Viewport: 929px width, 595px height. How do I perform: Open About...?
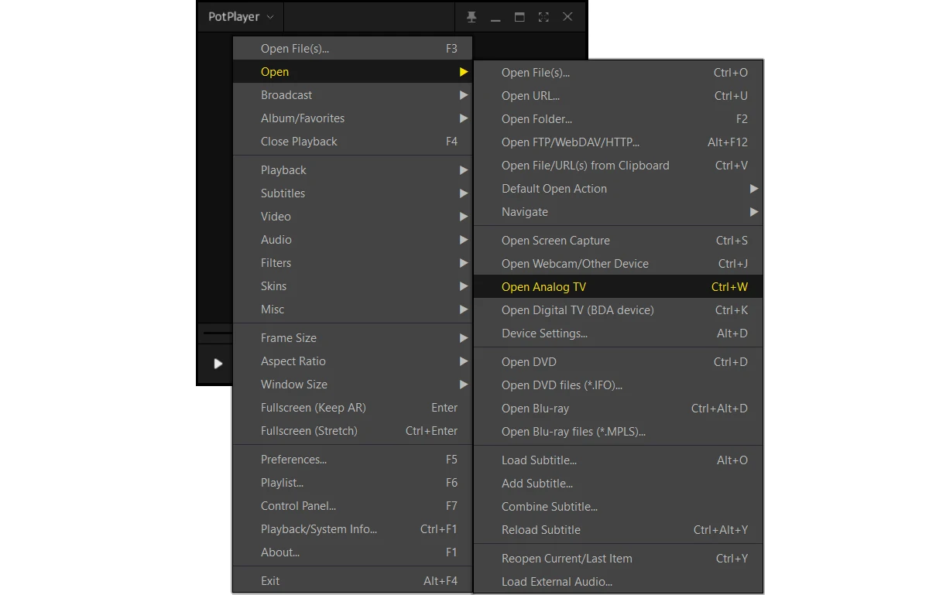[x=352, y=552]
